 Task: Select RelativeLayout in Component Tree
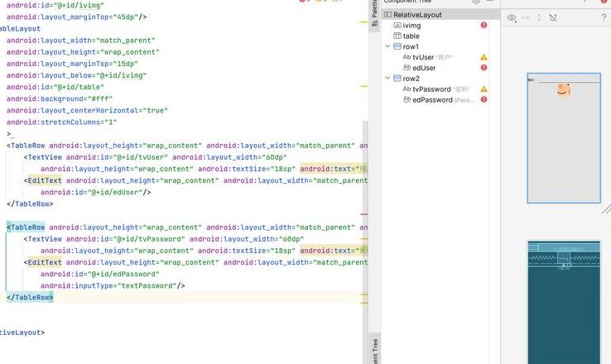(417, 15)
